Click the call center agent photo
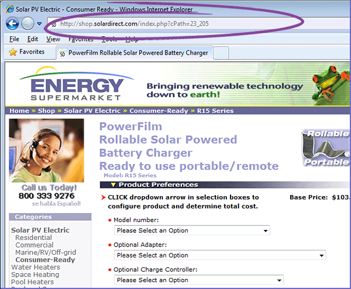The width and height of the screenshot is (351, 289). tap(47, 150)
